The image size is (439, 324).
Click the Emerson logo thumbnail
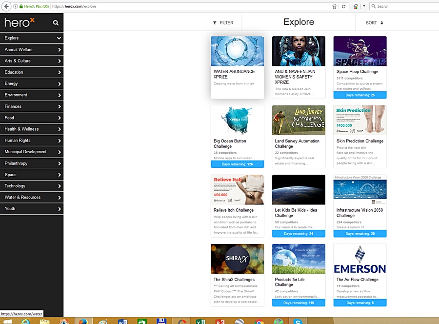pyautogui.click(x=360, y=259)
